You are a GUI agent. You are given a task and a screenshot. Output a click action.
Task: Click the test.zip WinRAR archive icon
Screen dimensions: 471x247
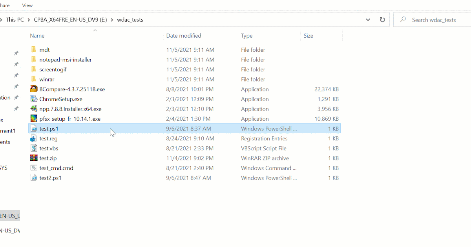(34, 158)
